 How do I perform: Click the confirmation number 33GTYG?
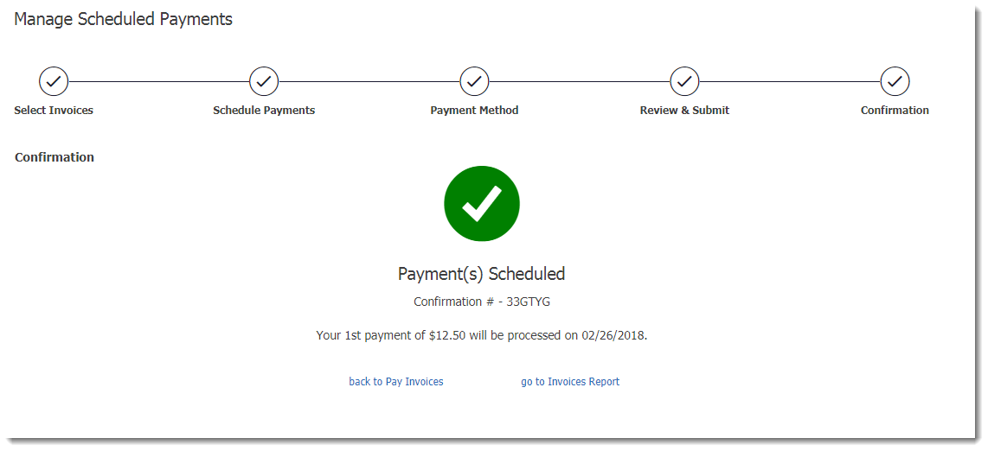529,302
